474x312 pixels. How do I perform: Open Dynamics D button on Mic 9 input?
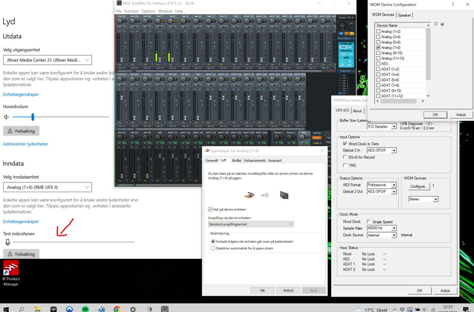[189, 60]
